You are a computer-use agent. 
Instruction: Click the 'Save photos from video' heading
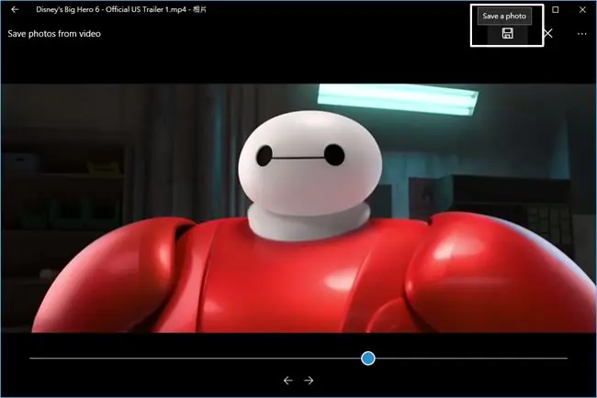click(x=54, y=34)
